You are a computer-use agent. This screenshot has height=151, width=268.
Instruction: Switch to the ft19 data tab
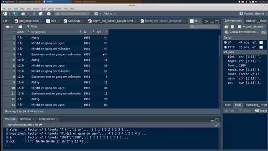(x=53, y=21)
